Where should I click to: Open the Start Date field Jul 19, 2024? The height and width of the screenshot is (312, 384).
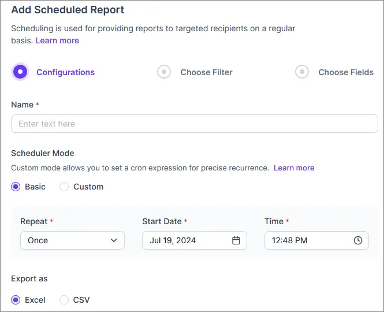pyautogui.click(x=195, y=240)
